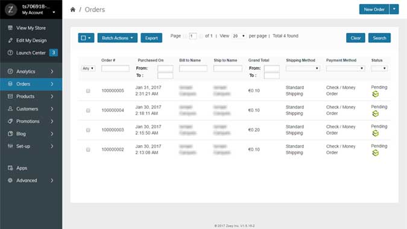The image size is (407, 229).
Task: Click the Advanced gear icon in the sidebar
Action: click(10, 180)
